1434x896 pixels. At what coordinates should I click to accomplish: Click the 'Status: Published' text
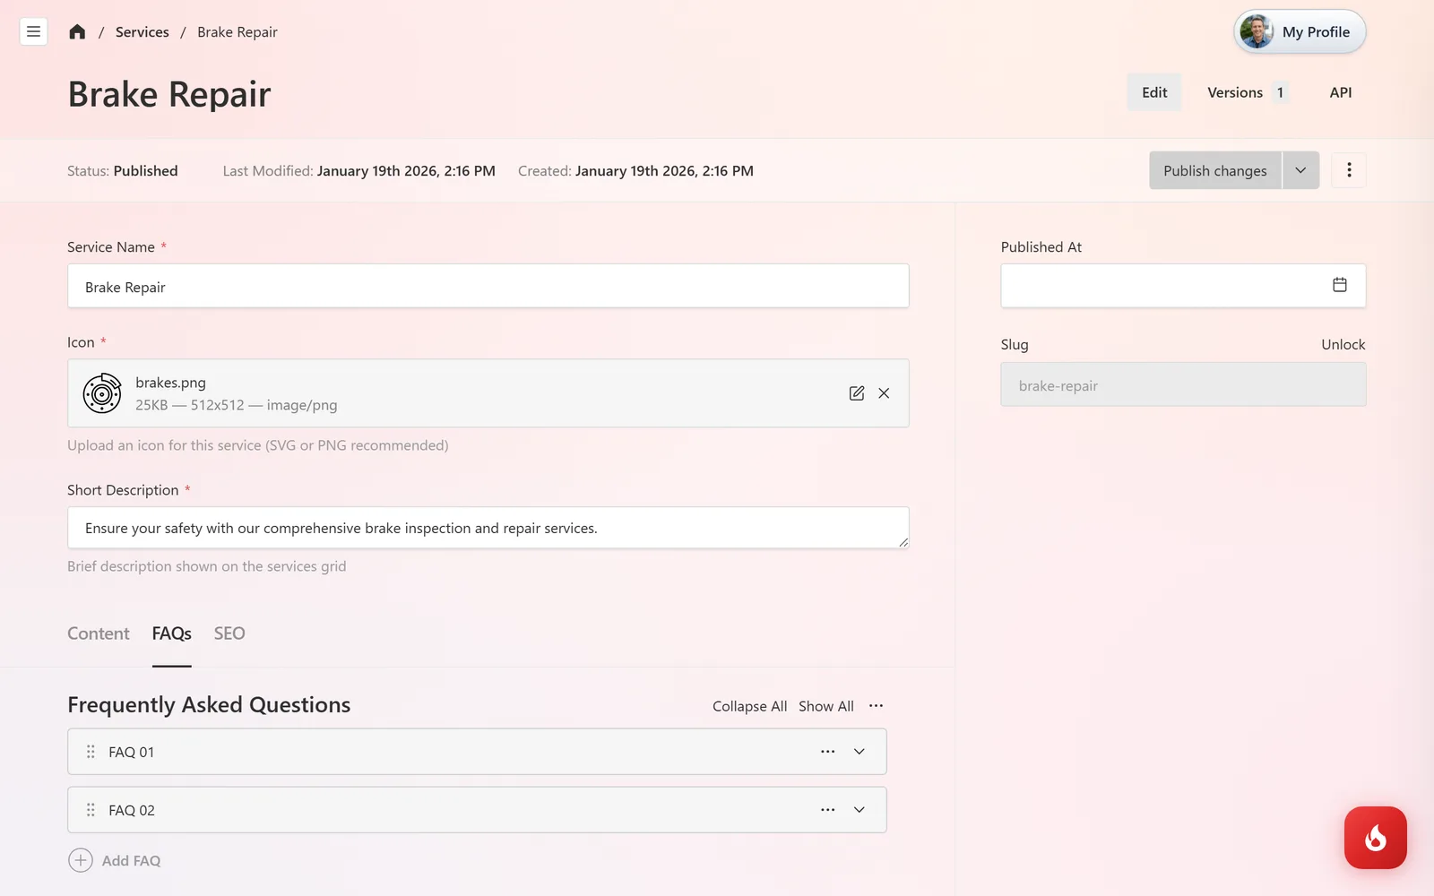123,170
